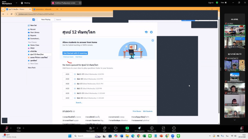
Task: Click the Plickers Search field
Action: point(74,19)
